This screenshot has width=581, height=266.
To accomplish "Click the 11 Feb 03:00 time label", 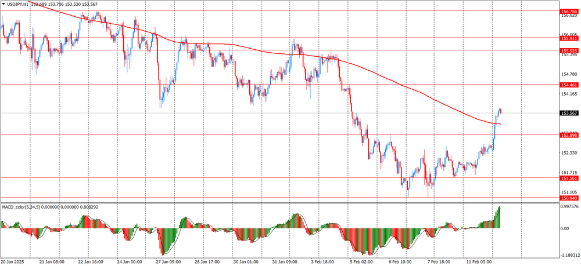I will click(479, 262).
